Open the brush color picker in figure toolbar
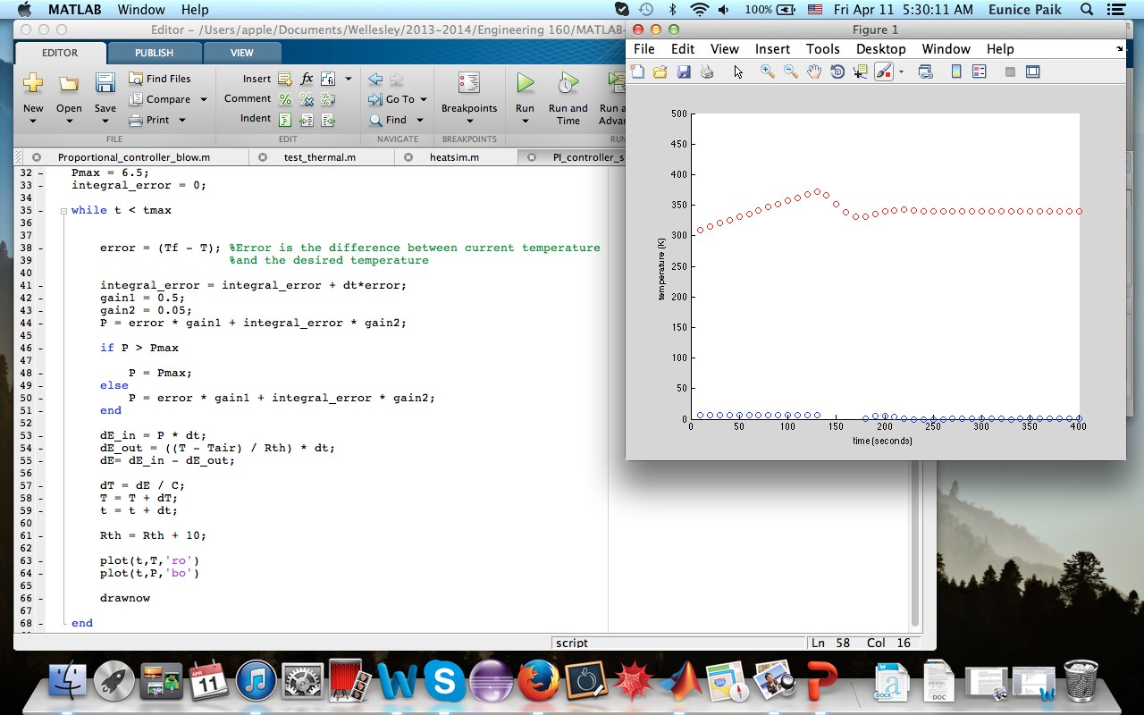Viewport: 1144px width, 715px height. point(902,71)
